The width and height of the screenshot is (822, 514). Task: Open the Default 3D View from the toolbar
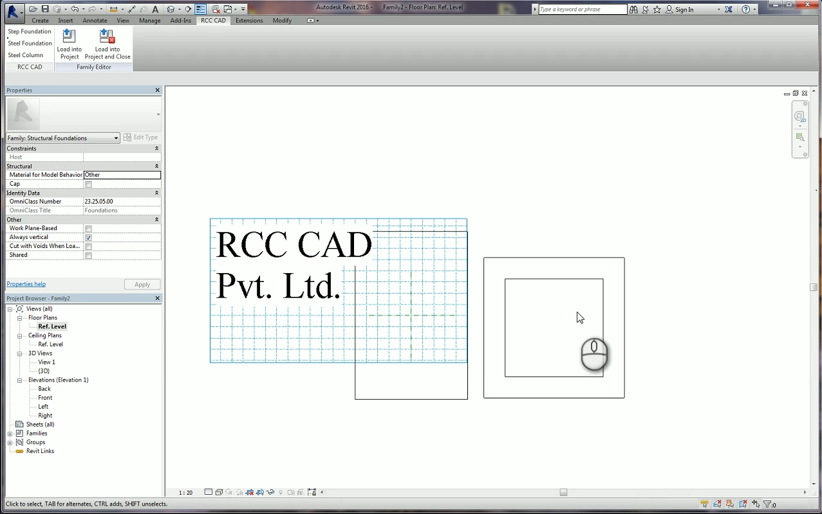pos(171,9)
